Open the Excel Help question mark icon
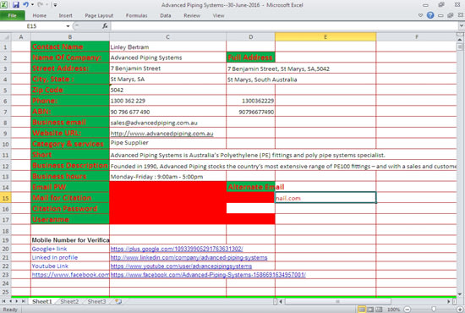 tap(430, 15)
